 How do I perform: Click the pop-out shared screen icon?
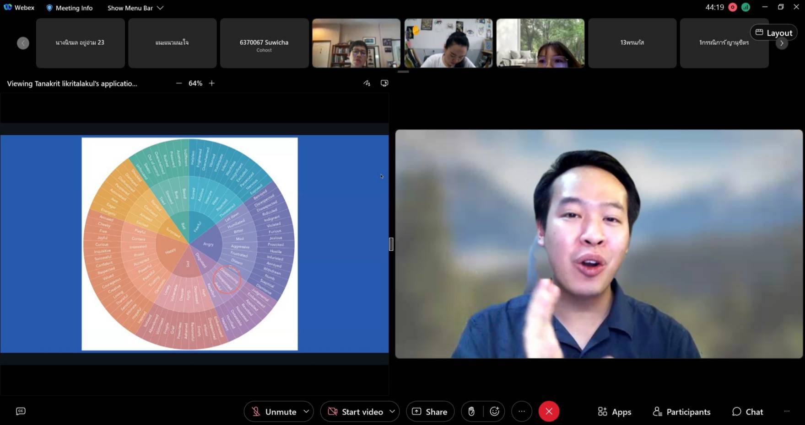[384, 83]
